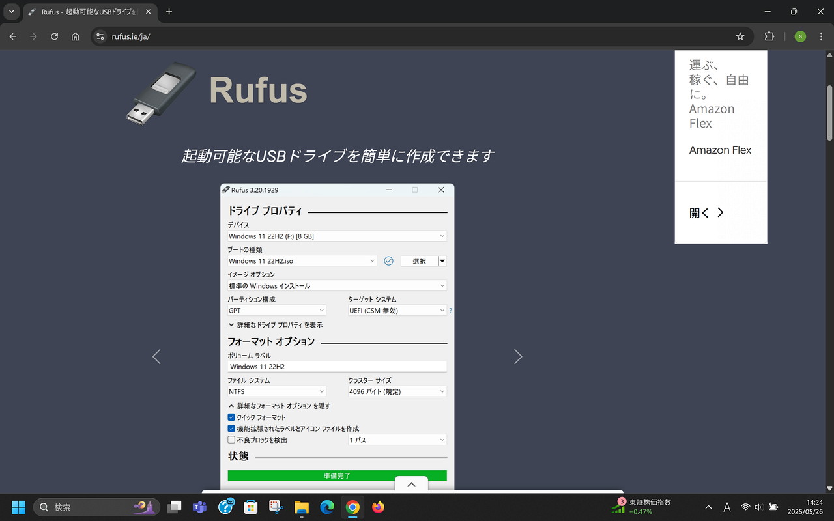Click the page vertical scrollbar

click(829, 112)
